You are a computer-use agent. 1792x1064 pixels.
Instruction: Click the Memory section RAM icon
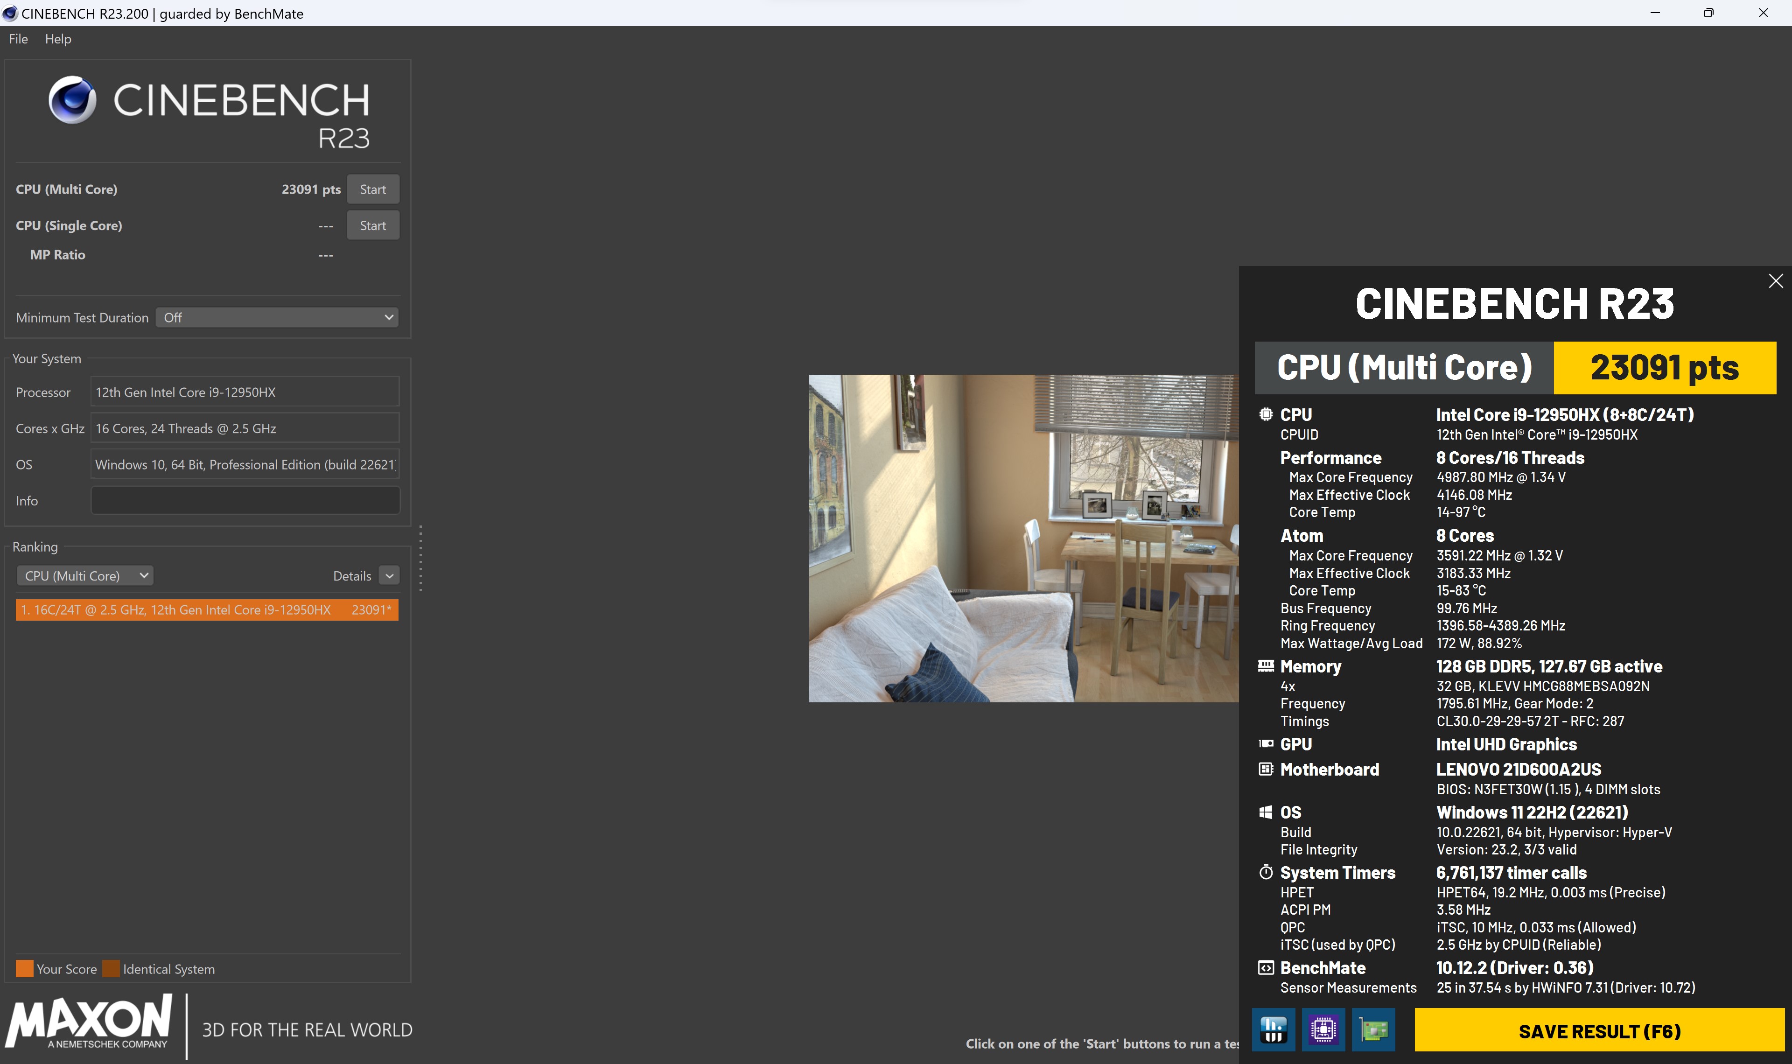click(1266, 666)
